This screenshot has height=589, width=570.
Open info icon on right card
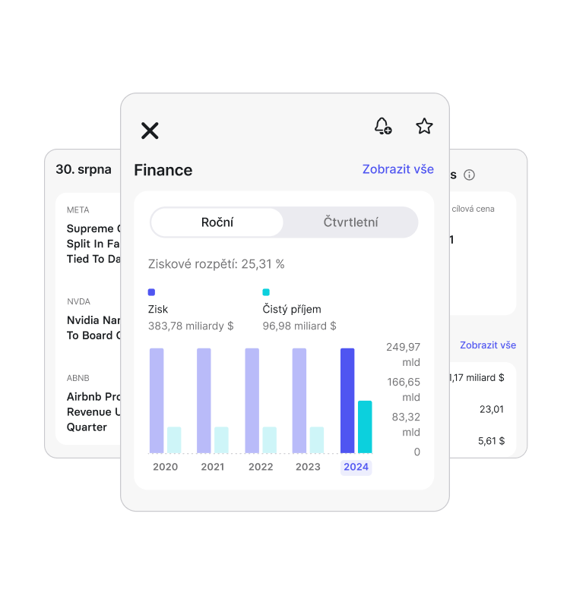(x=469, y=175)
